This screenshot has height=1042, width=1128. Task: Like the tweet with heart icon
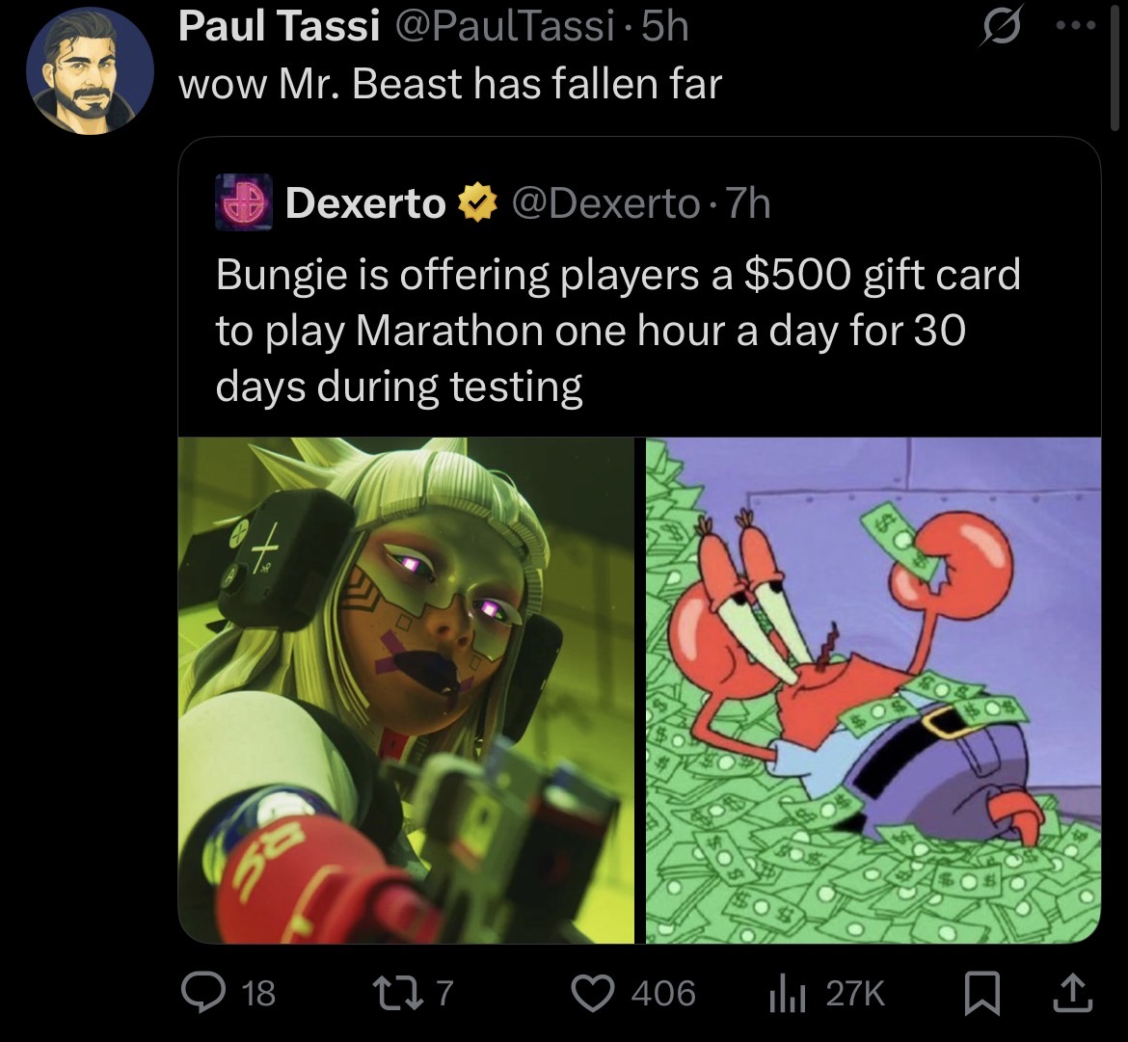point(592,993)
